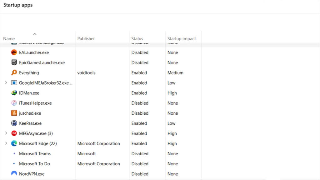Select the jusched.exe Java icon
Screen dimensions: 320x180
[14, 113]
